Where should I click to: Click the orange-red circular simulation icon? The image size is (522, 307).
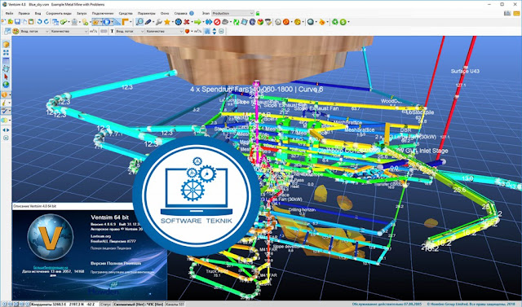[x=286, y=22]
